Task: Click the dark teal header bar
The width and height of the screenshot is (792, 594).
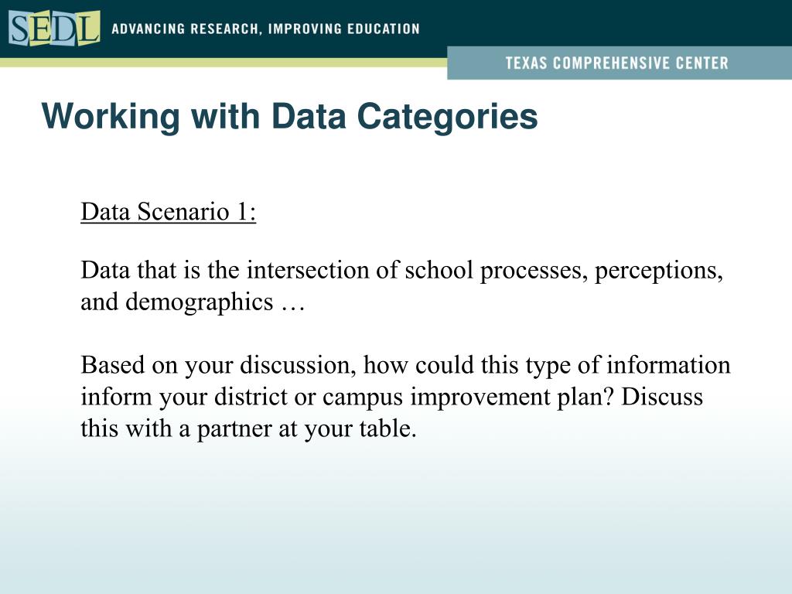Action: (x=396, y=29)
